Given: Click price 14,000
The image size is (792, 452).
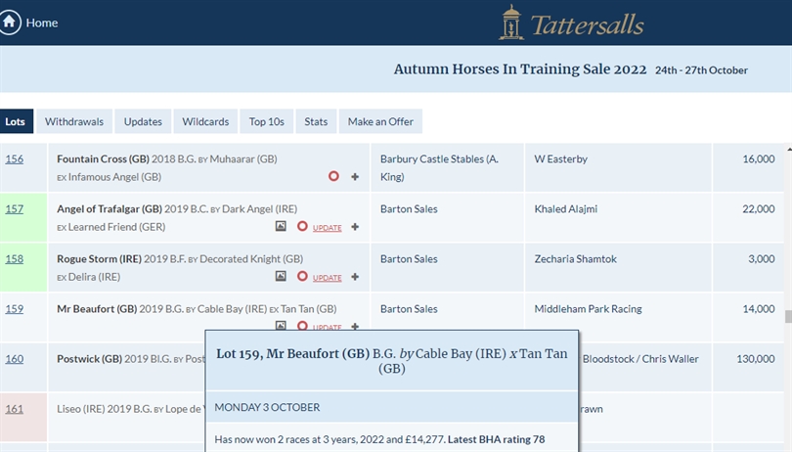Looking at the screenshot, I should (758, 309).
